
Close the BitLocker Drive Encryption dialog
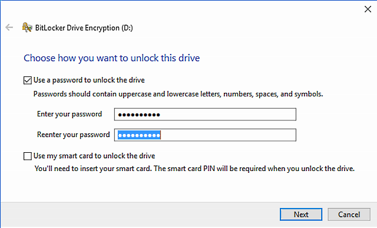click(368, 9)
